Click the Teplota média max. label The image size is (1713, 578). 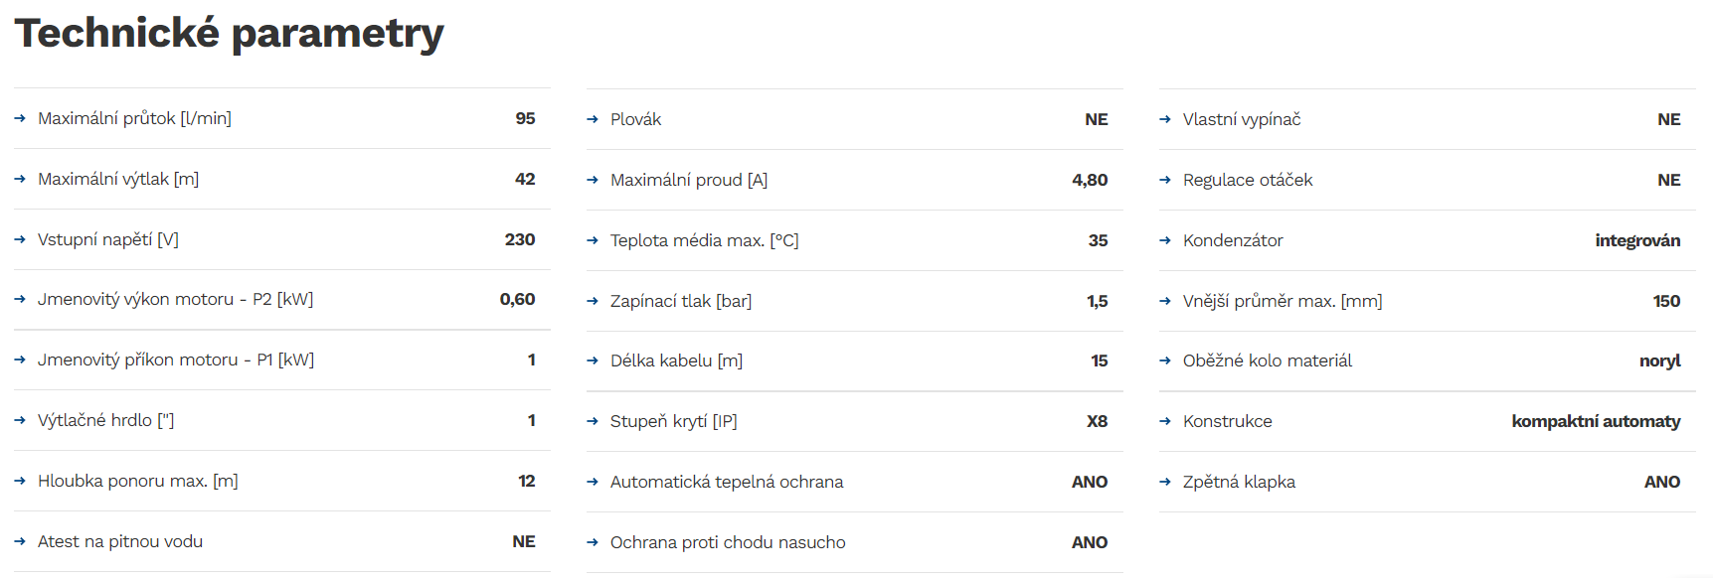coord(704,240)
